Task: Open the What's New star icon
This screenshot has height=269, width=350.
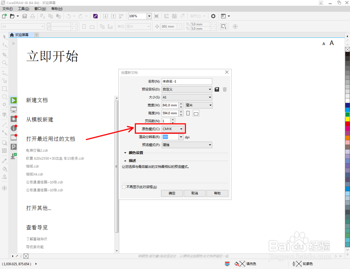Action: pyautogui.click(x=14, y=119)
